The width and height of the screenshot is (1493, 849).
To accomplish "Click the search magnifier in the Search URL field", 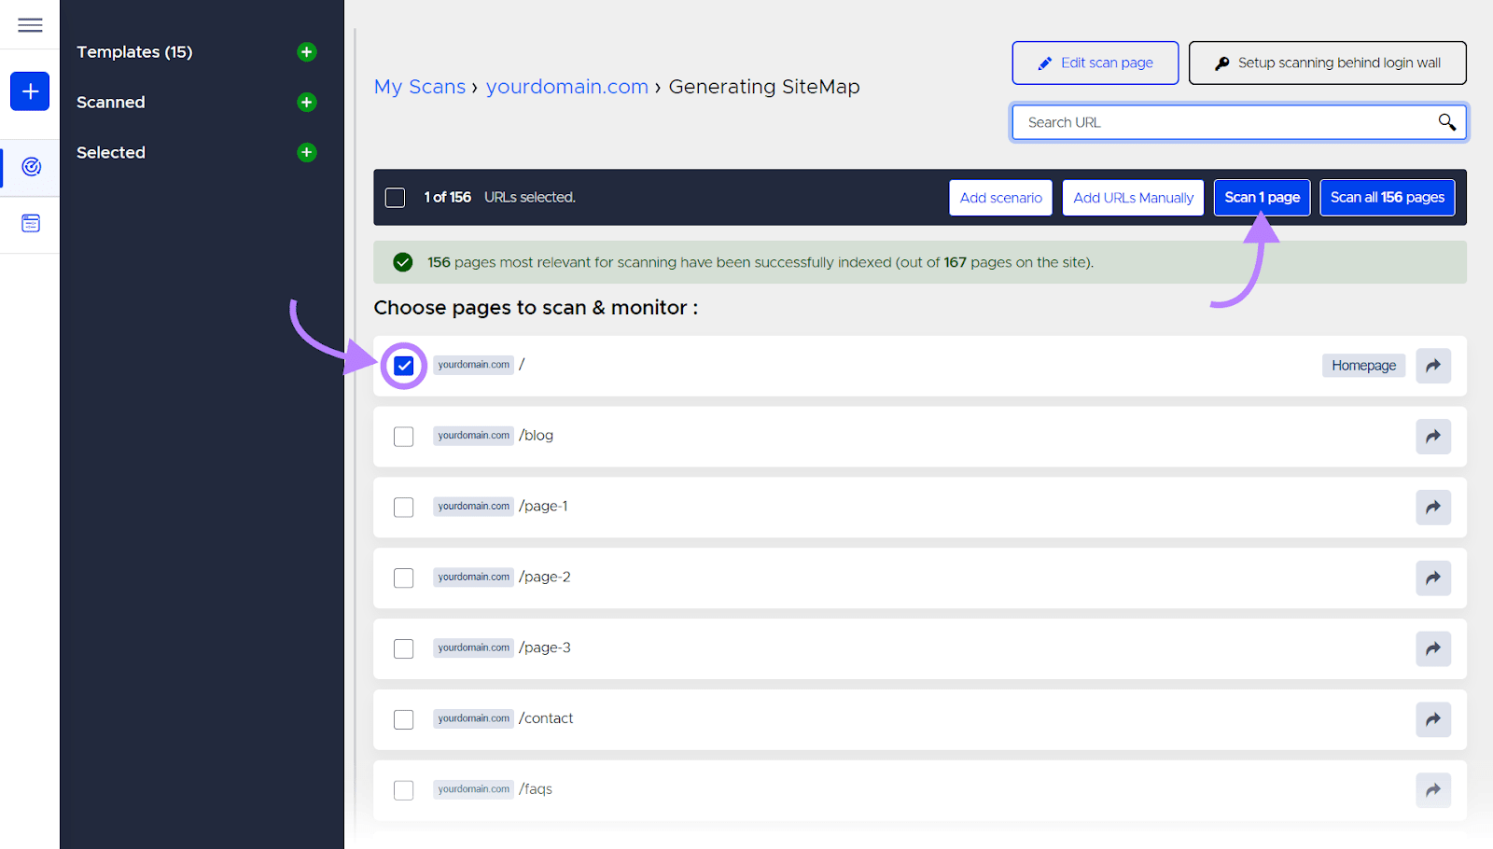I will coord(1445,121).
